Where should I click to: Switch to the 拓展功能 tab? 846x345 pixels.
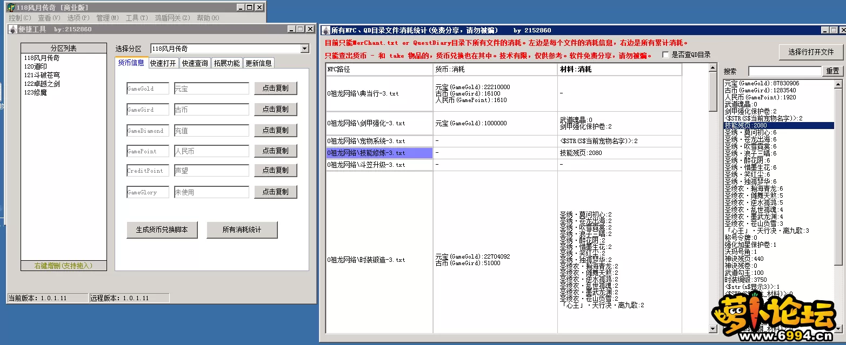click(x=227, y=63)
